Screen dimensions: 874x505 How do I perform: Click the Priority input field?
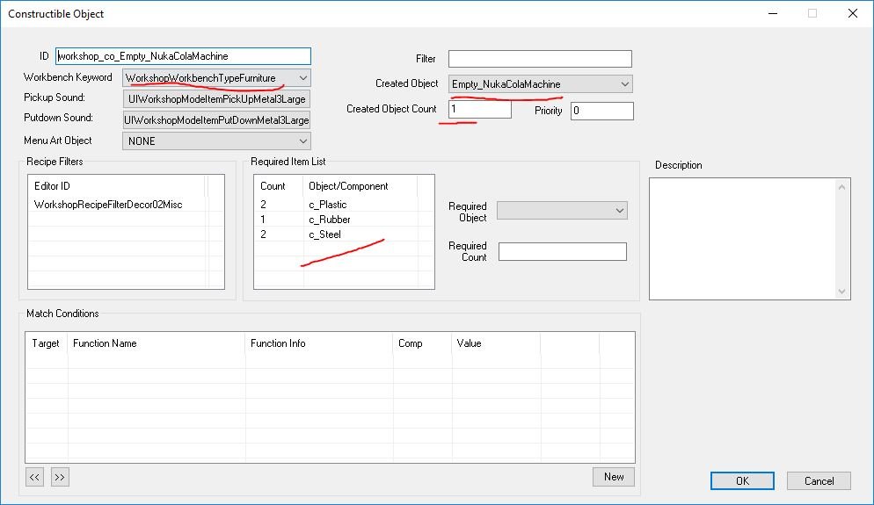pyautogui.click(x=602, y=111)
